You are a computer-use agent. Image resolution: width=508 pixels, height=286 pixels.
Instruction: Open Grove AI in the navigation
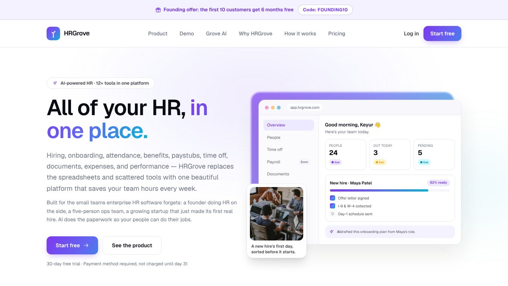pos(216,33)
